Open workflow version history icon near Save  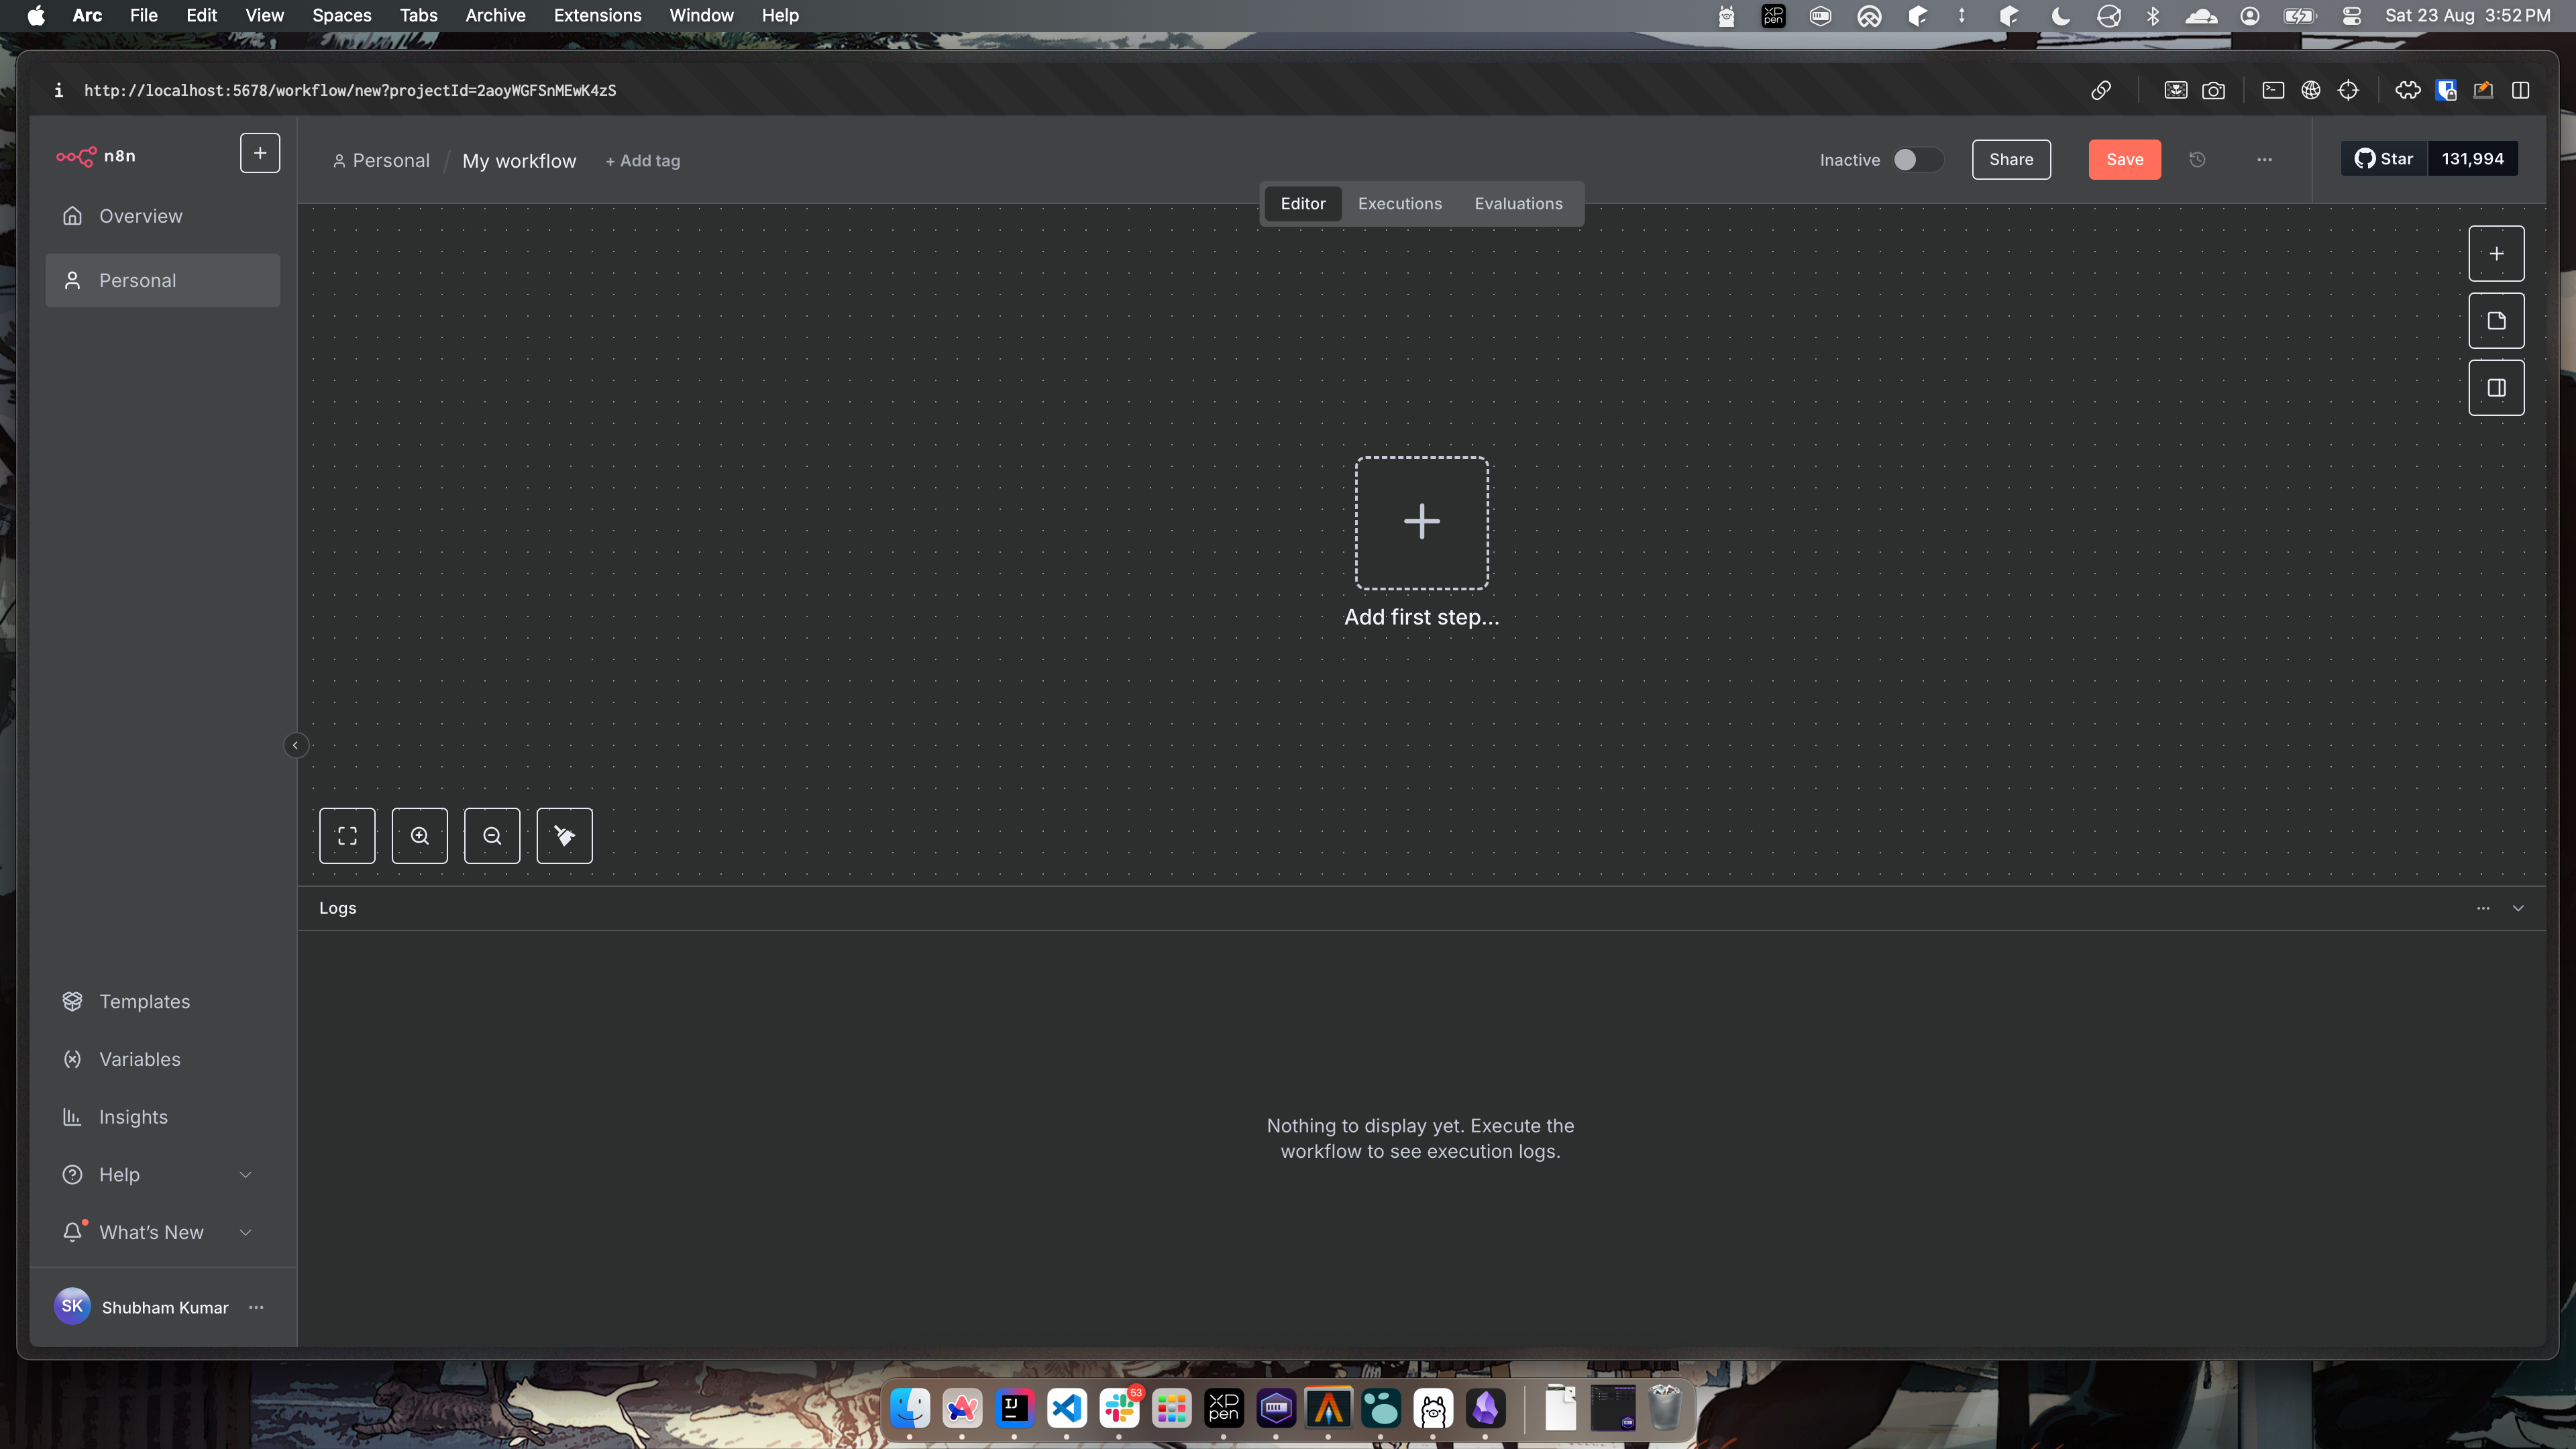tap(2197, 159)
